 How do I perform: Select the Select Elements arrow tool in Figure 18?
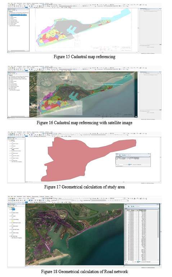[x=30, y=200]
